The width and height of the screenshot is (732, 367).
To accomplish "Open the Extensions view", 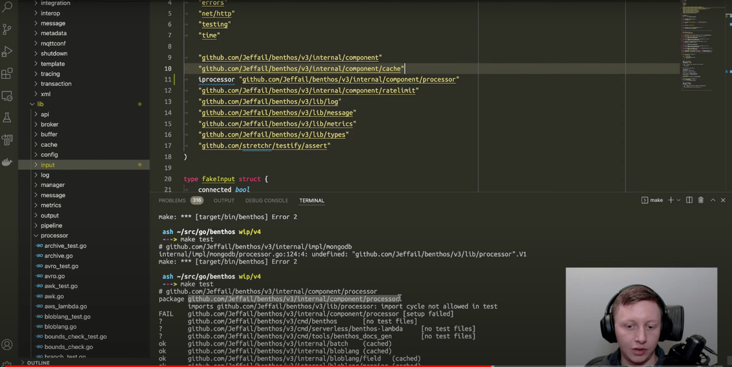I will click(x=6, y=73).
